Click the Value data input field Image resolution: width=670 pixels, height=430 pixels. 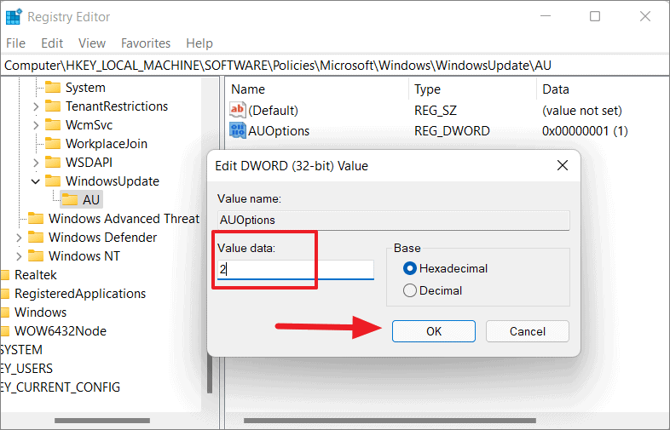pyautogui.click(x=295, y=269)
